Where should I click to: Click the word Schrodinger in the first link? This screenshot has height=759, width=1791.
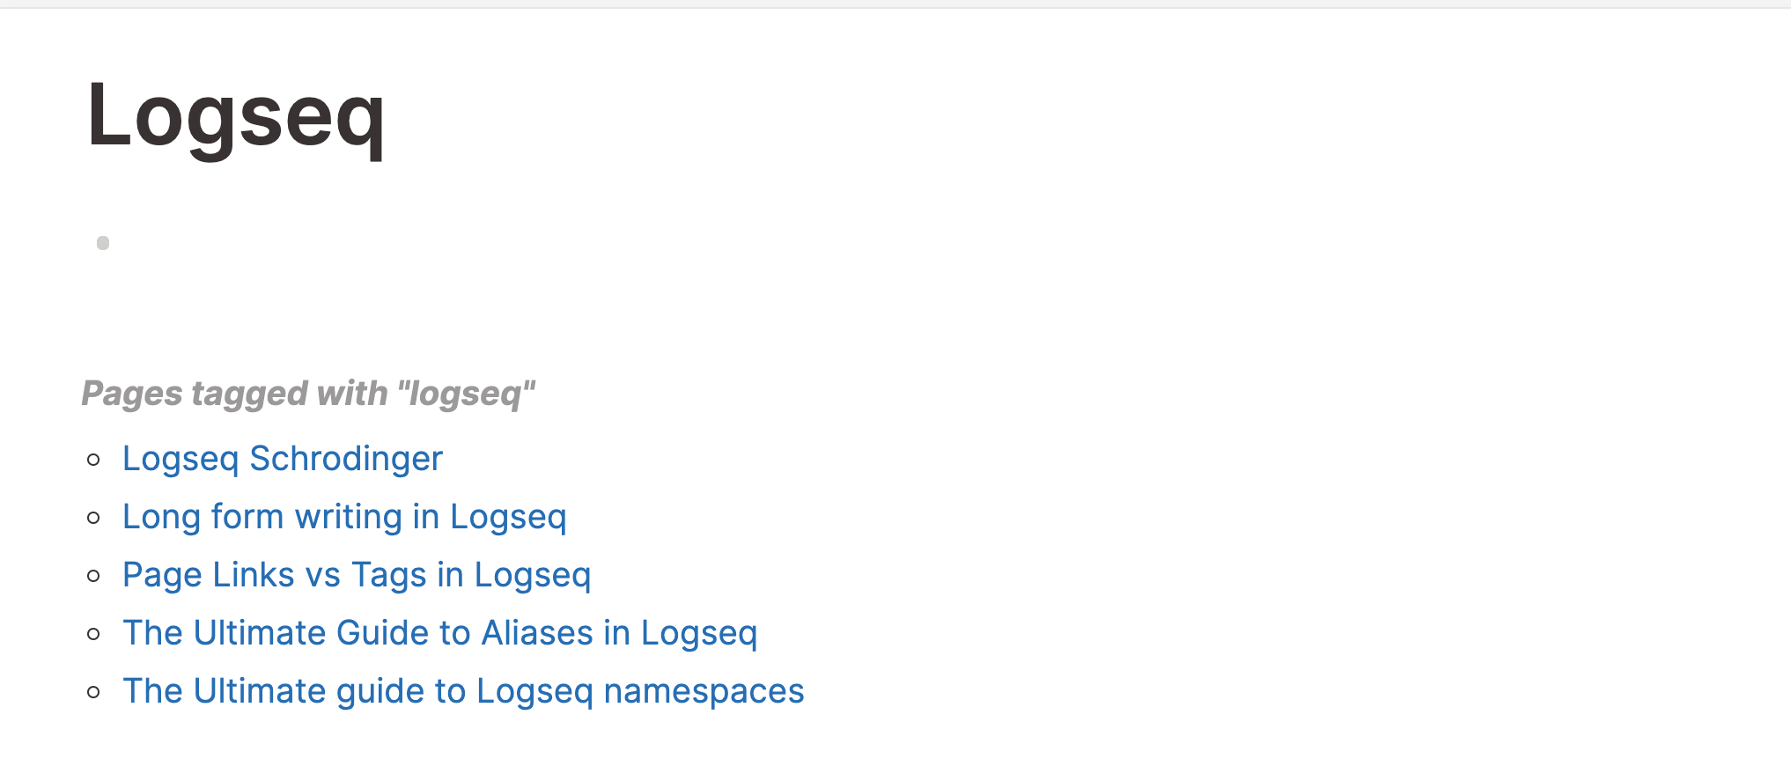pyautogui.click(x=346, y=459)
